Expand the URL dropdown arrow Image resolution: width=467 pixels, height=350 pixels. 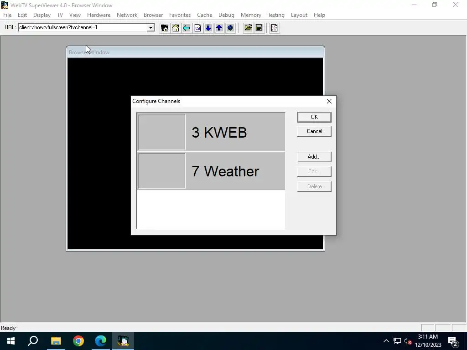pyautogui.click(x=150, y=28)
